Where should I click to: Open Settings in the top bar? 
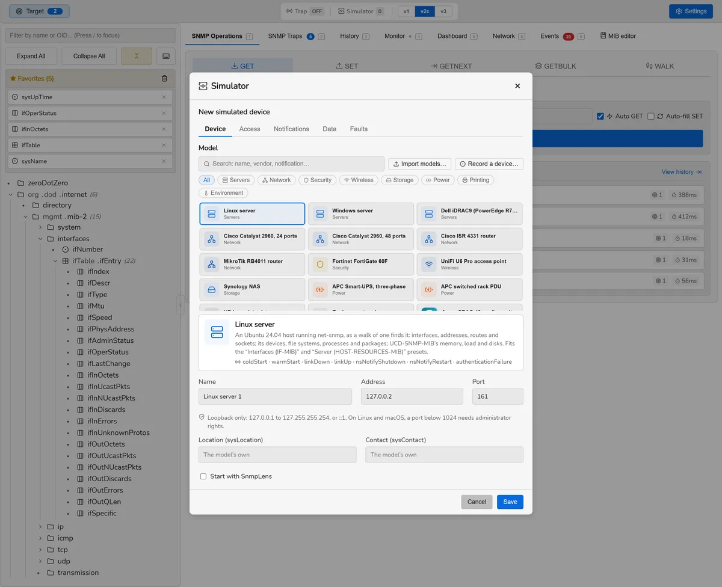[691, 11]
